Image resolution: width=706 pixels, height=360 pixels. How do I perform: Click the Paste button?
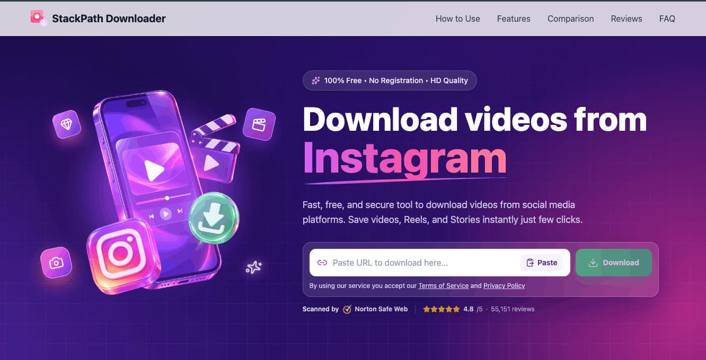pos(542,263)
